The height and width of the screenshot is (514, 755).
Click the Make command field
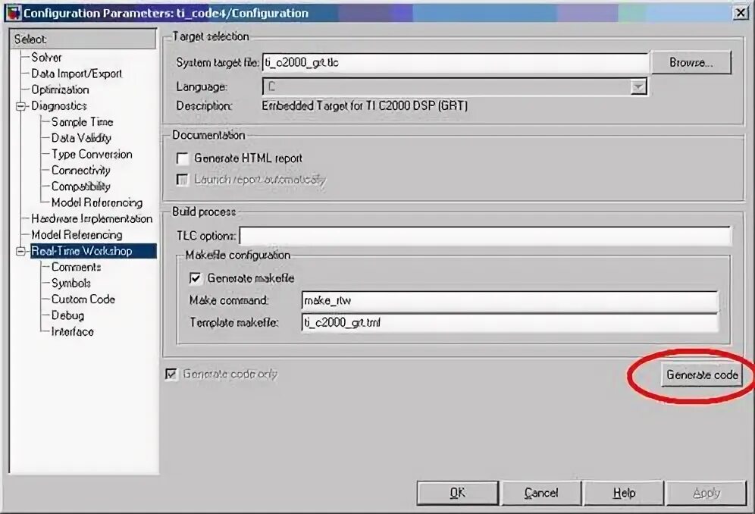(x=510, y=301)
